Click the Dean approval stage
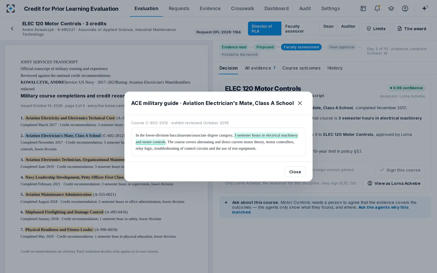Viewport: 437px width, 273px height. (x=342, y=47)
